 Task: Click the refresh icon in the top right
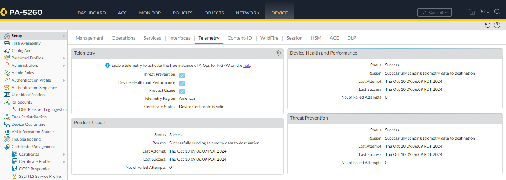[x=488, y=25]
